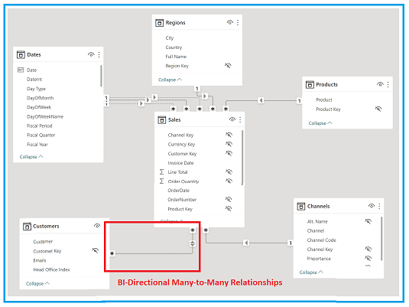This screenshot has width=409, height=307.
Task: Select the bi-directional Customers relationship arrow
Action: pyautogui.click(x=193, y=243)
